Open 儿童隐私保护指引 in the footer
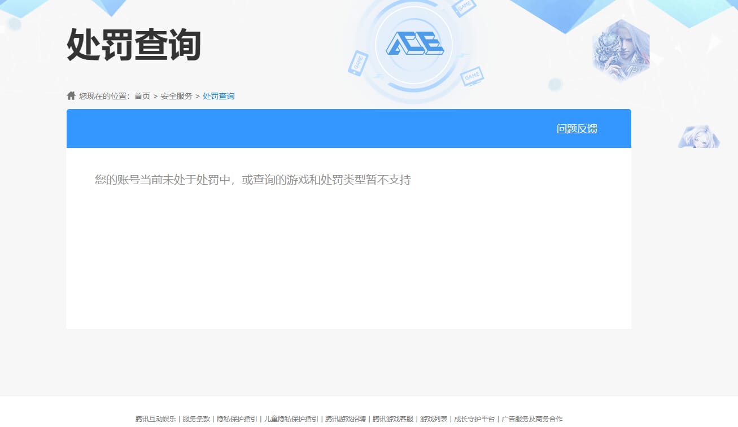The image size is (738, 427). [290, 419]
